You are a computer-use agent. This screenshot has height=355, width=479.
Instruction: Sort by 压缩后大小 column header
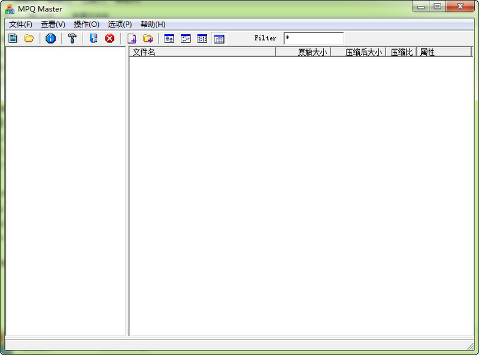click(358, 52)
